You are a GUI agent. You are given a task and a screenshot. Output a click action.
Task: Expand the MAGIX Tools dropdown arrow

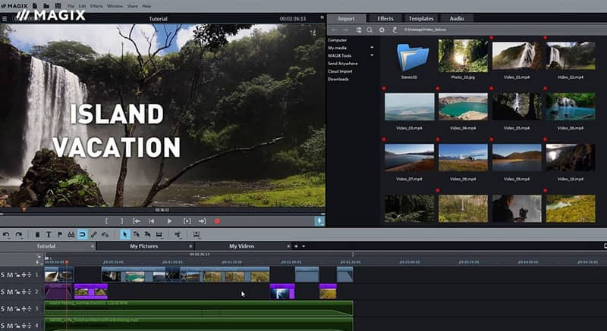[x=372, y=55]
